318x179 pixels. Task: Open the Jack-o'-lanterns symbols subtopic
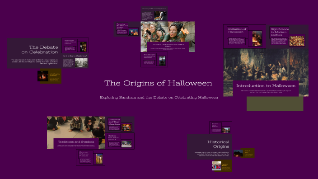tap(120, 141)
